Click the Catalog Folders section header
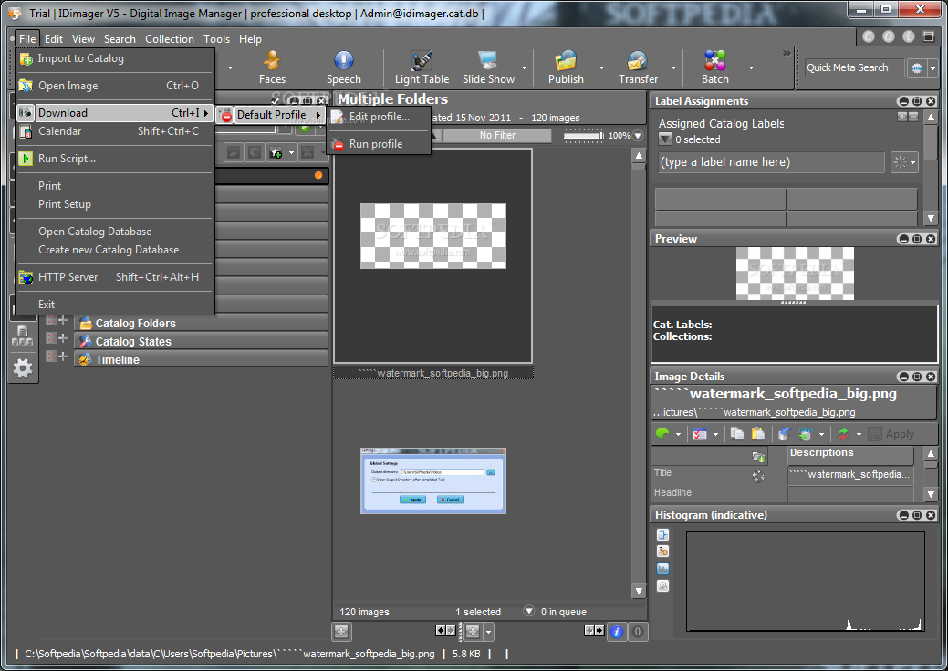Viewport: 948px width, 671px height. (201, 323)
